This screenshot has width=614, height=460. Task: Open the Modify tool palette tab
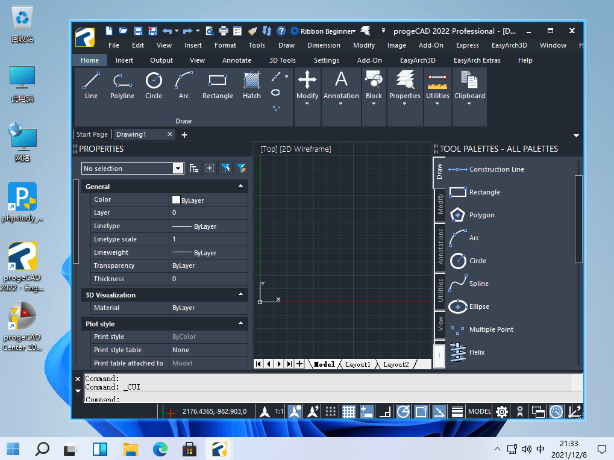(440, 204)
